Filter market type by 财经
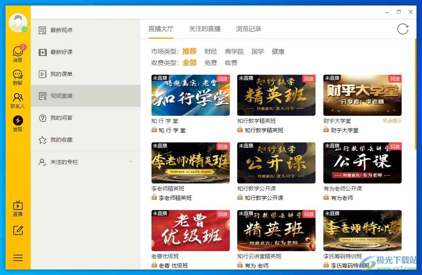The width and height of the screenshot is (422, 275). 211,51
